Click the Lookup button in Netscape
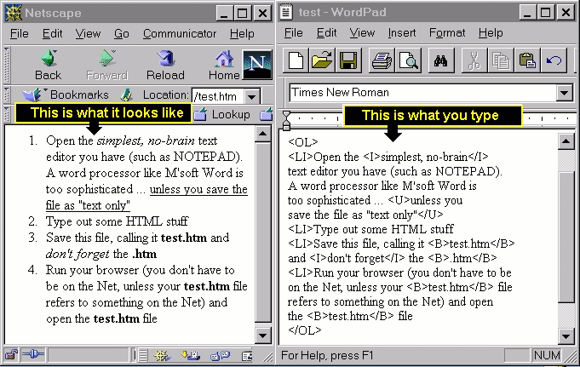This screenshot has width=580, height=367. tap(222, 114)
